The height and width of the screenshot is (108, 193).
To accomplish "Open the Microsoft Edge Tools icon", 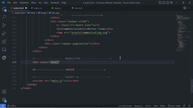I will pos(4,58).
